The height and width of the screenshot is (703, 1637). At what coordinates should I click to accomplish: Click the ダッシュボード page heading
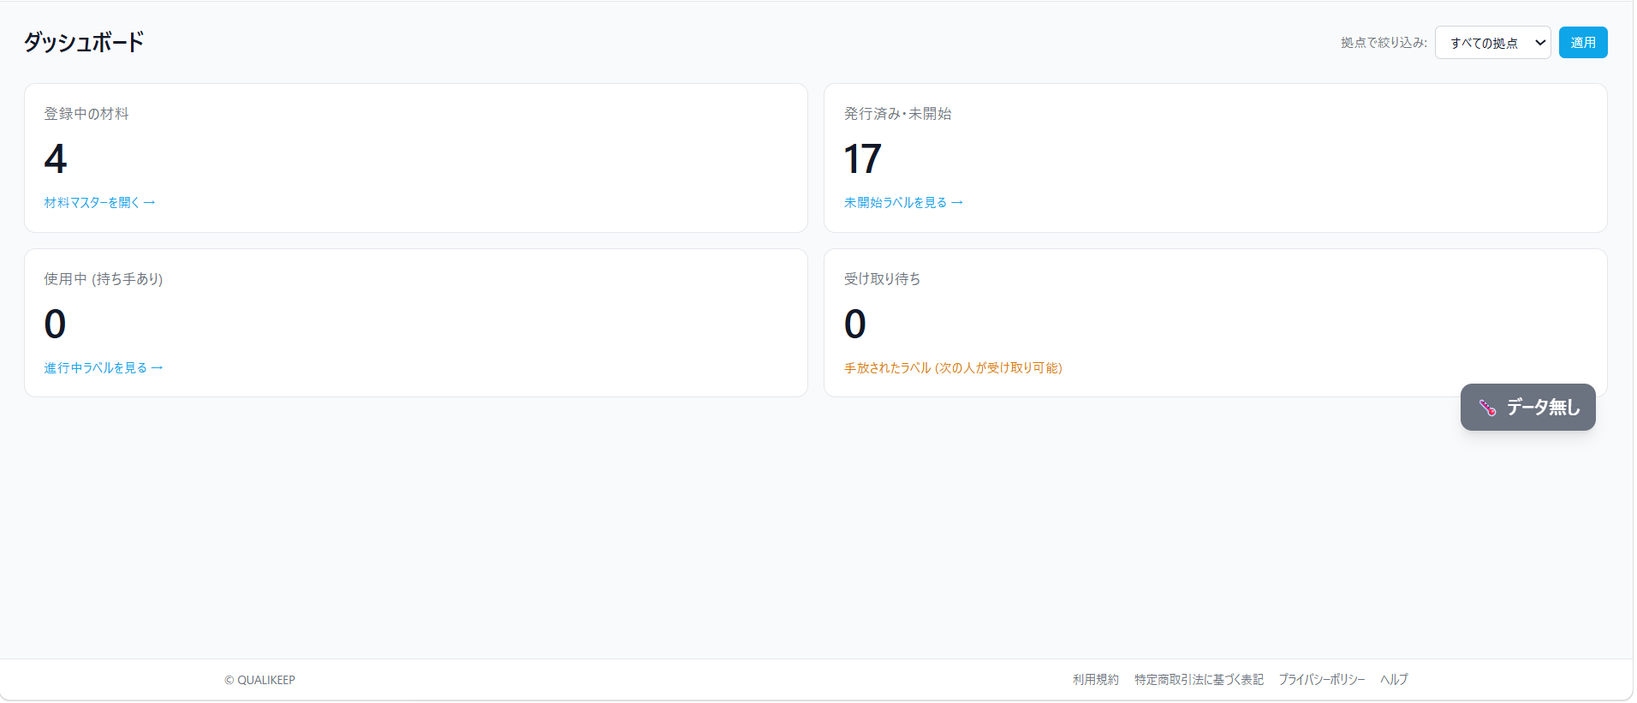click(x=84, y=42)
